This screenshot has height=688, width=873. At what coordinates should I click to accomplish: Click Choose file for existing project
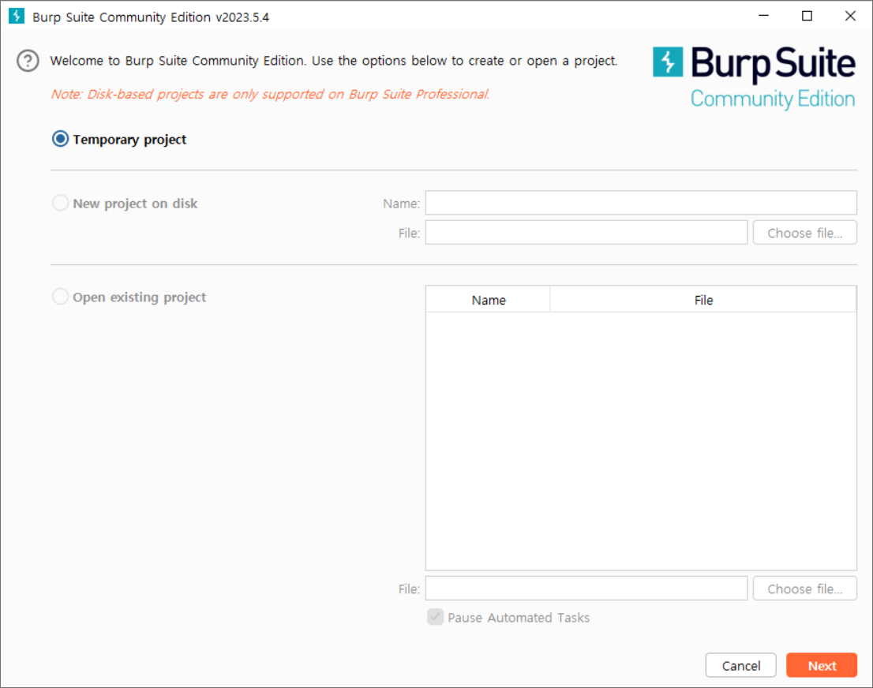[x=804, y=589]
